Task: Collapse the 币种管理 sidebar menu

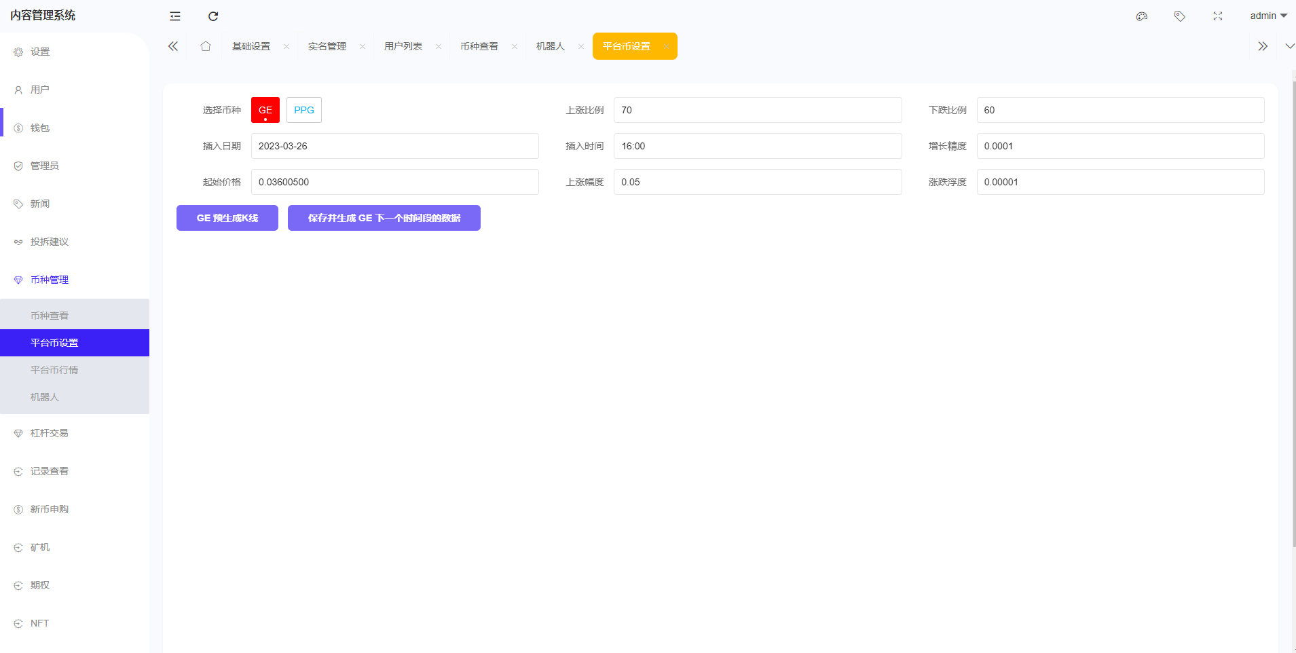Action: click(x=50, y=280)
